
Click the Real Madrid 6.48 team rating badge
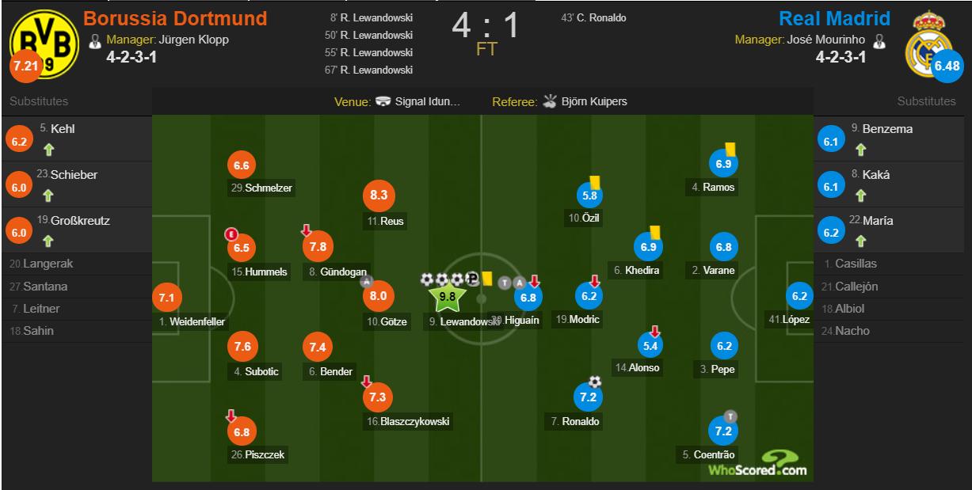coord(947,66)
